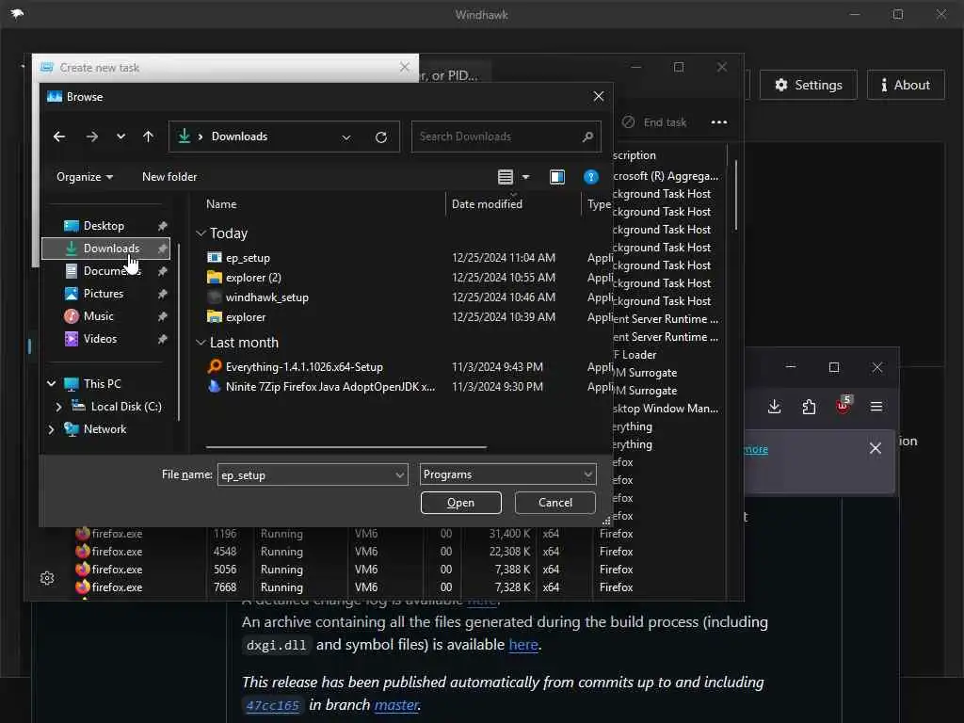The width and height of the screenshot is (964, 723).
Task: Sort files by Name column
Action: [x=221, y=204]
